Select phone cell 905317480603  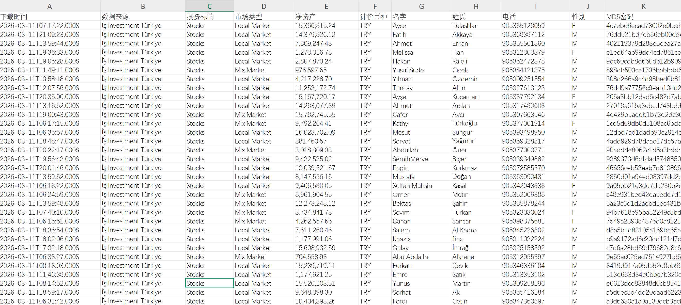(536, 106)
